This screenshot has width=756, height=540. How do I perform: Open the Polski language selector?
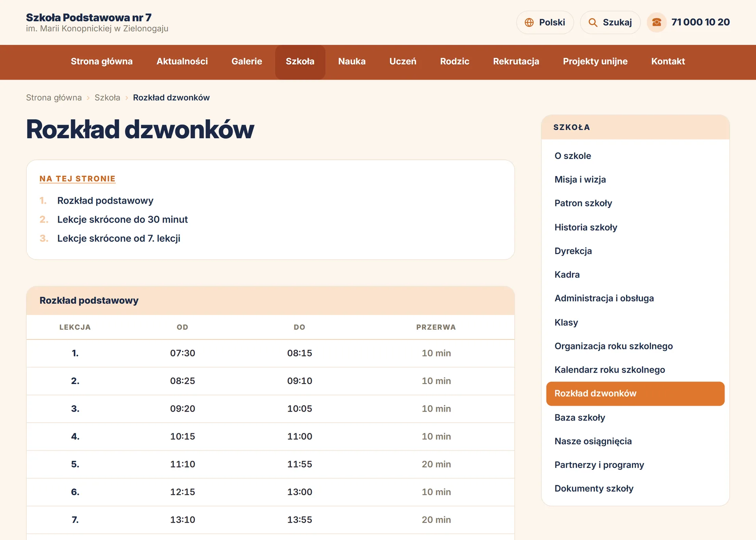coord(545,22)
